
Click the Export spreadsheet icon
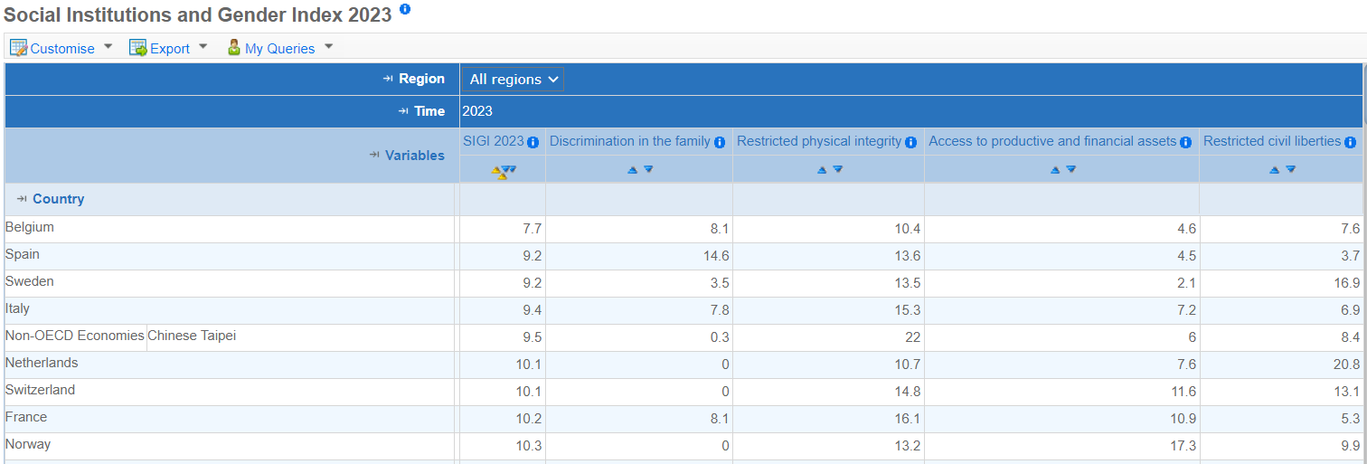pyautogui.click(x=138, y=48)
